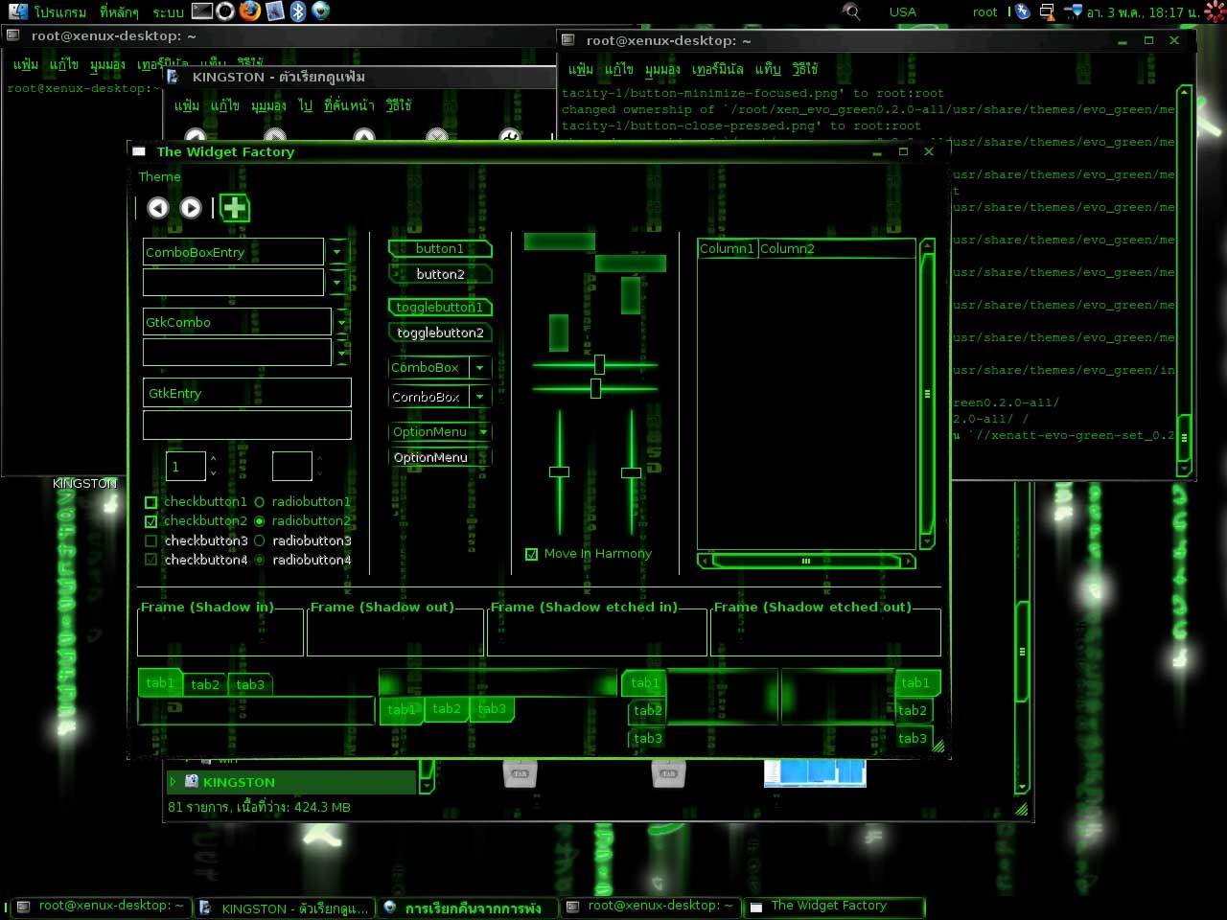
Task: Click the Bluetooth launcher beside Firefox in panel
Action: point(298,11)
